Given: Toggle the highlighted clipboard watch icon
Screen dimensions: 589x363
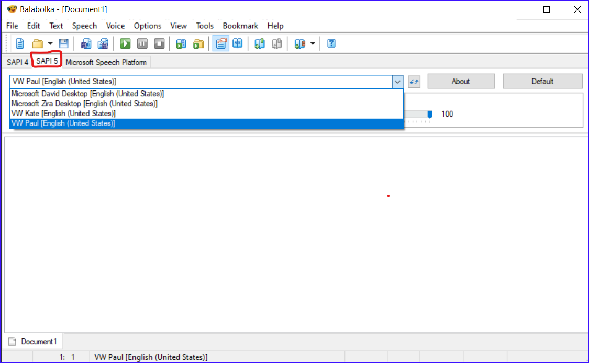Looking at the screenshot, I should click(x=221, y=43).
